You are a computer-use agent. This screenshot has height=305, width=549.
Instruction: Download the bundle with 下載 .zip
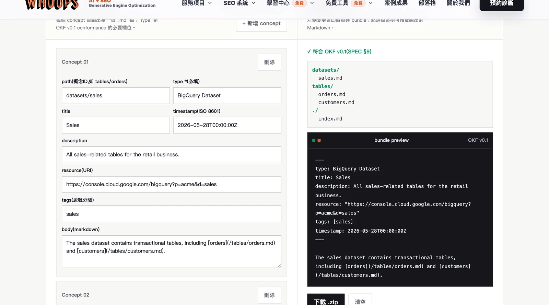point(326,300)
